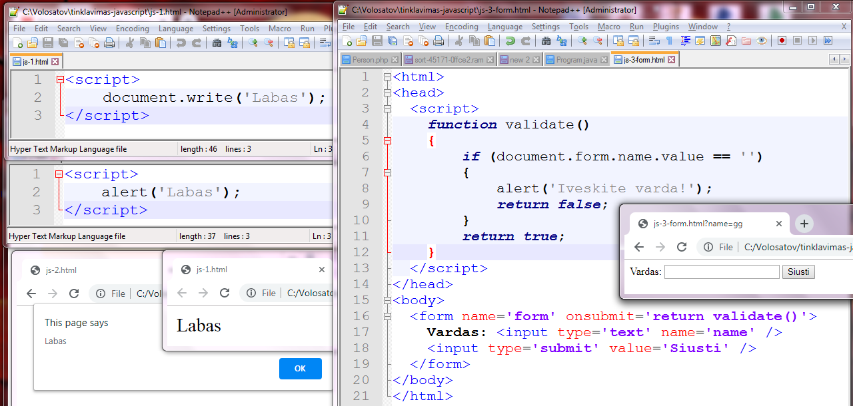
Task: Switch to the sort-45171-0fce2.ram tab
Action: point(449,60)
